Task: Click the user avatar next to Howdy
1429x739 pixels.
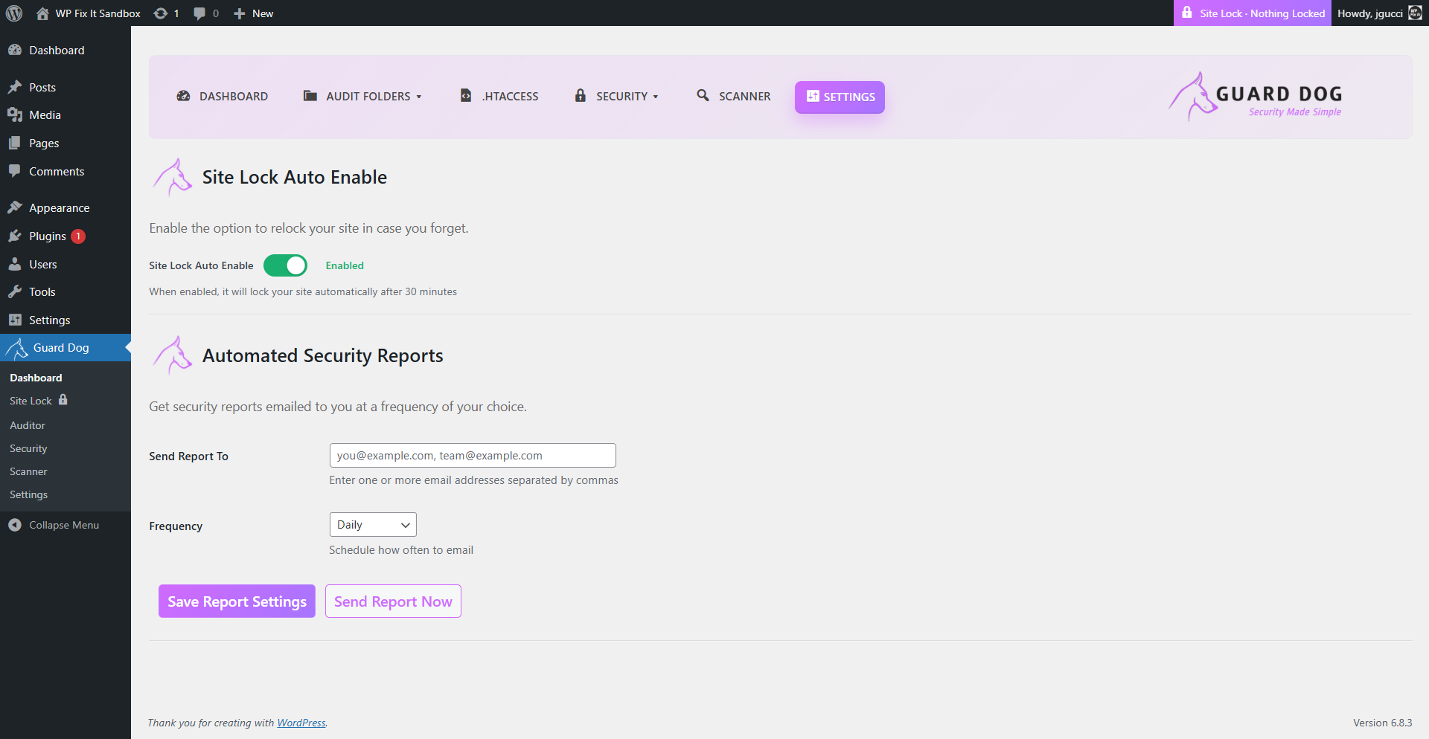Action: tap(1415, 13)
